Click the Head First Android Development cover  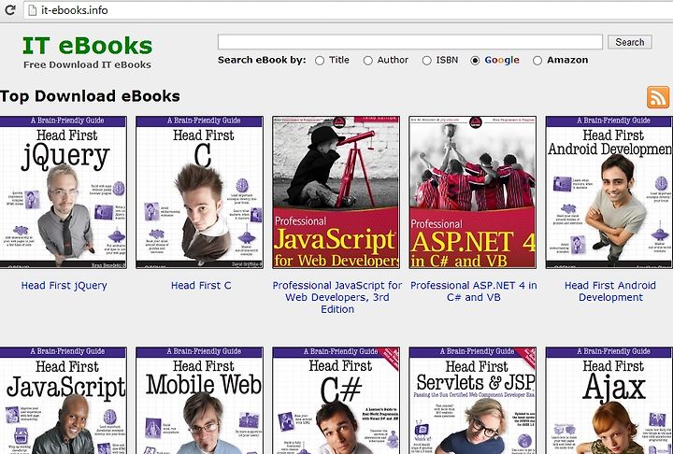[609, 192]
